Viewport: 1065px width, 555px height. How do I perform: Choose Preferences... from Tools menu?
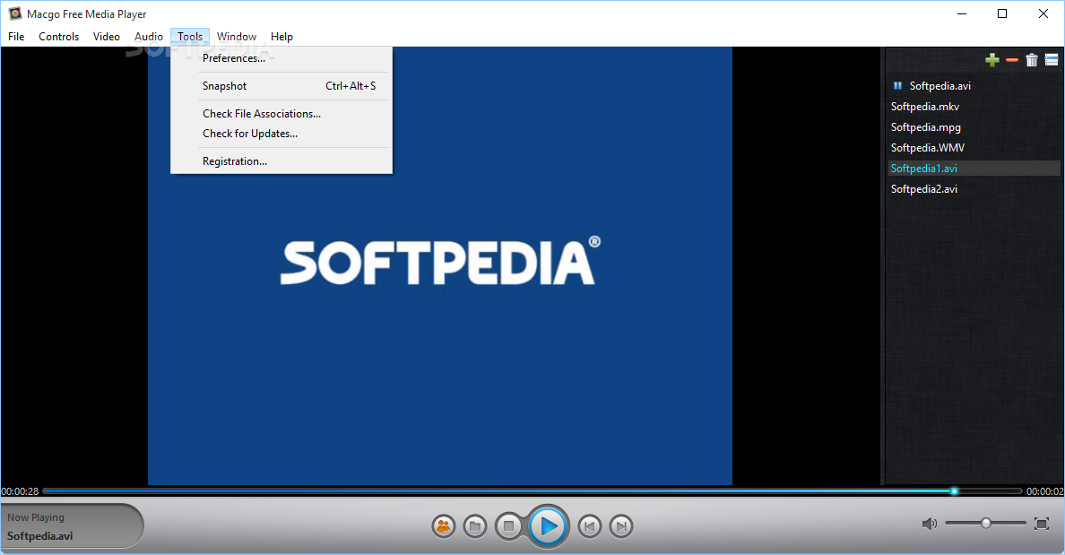click(281, 58)
